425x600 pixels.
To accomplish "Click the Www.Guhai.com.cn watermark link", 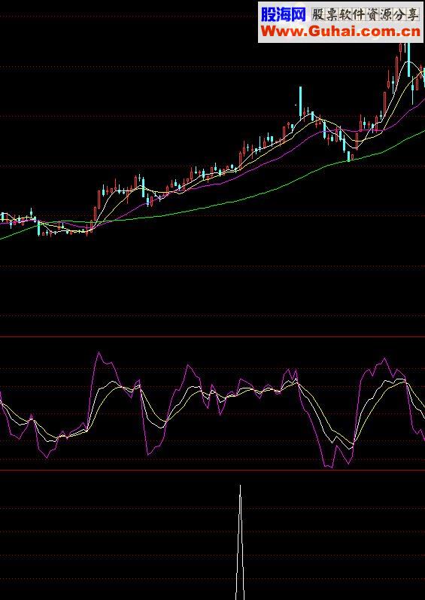I will (341, 32).
